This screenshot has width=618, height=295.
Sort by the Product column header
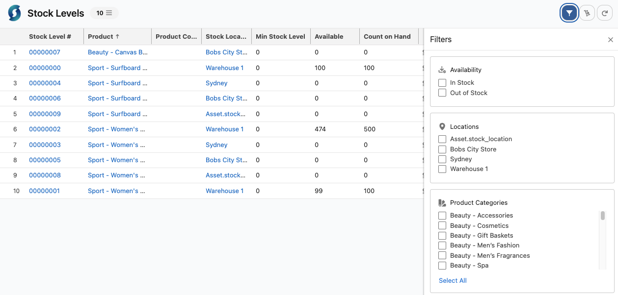point(117,36)
